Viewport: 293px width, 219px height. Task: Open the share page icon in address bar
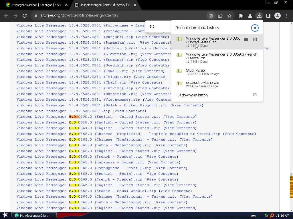(220, 16)
